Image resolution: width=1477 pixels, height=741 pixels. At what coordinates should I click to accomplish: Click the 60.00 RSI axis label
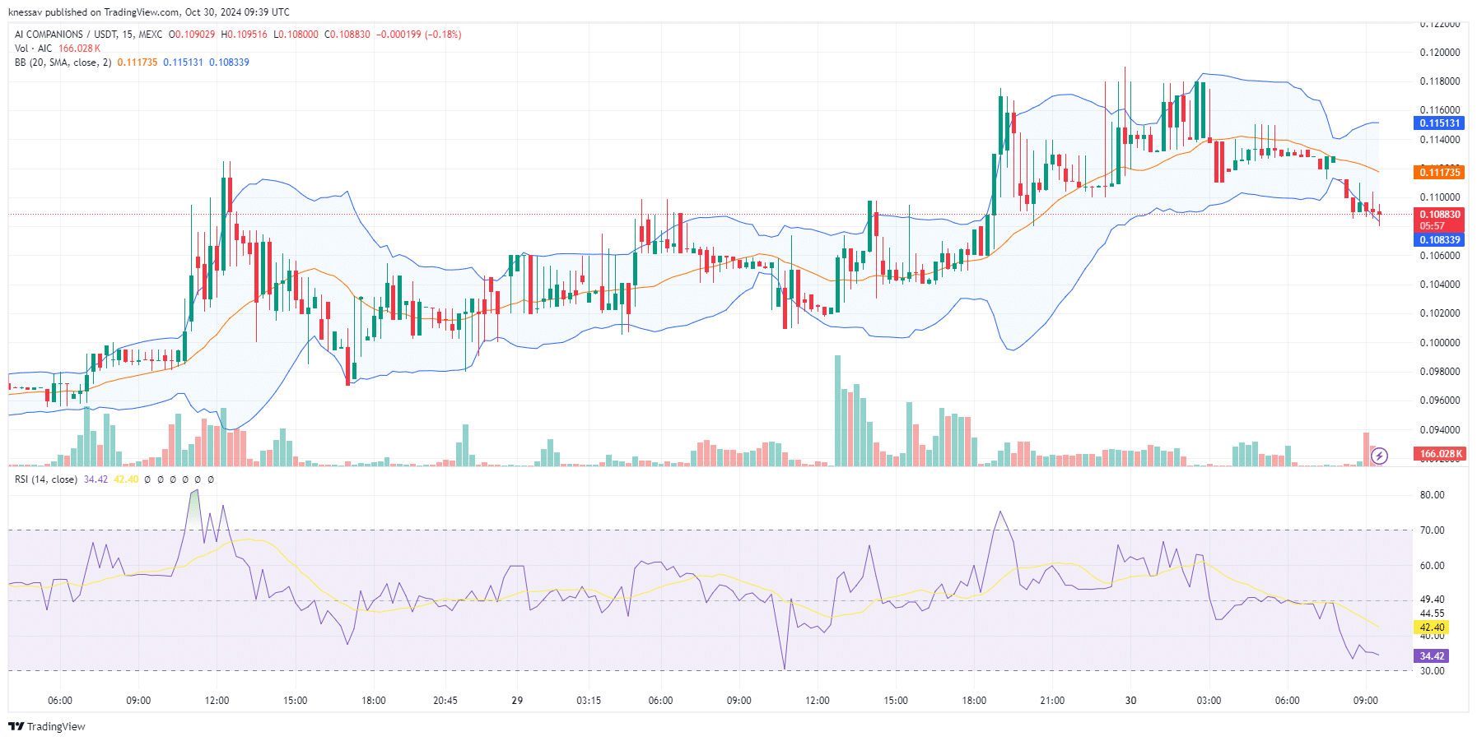(1433, 566)
